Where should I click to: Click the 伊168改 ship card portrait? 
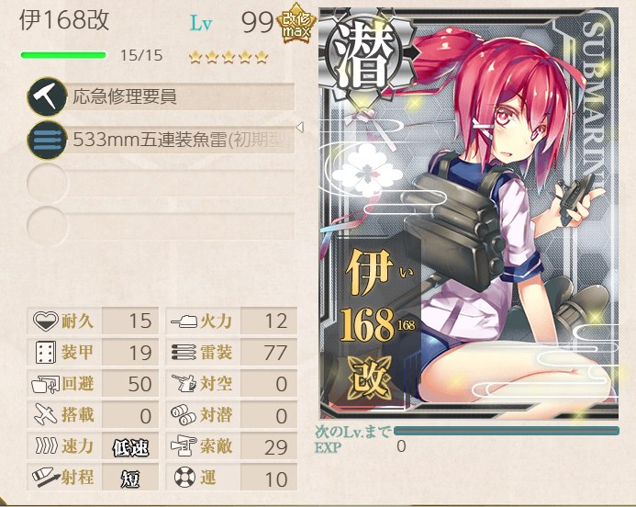coord(469,213)
